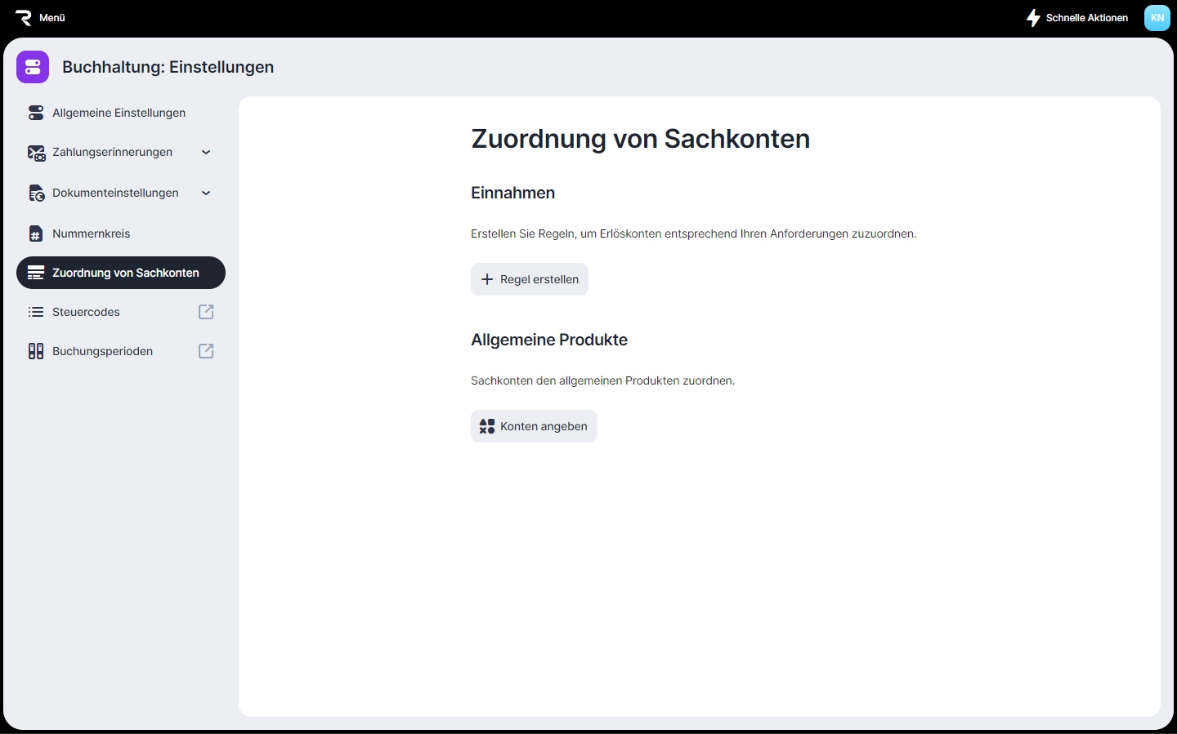Open the Menü in the top bar
The image size is (1177, 734).
52,17
